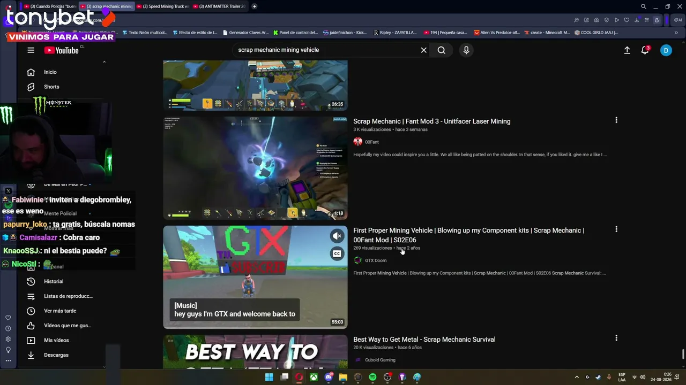This screenshot has height=385, width=686.
Task: Open jaidefinichon Kick bookmark
Action: tap(345, 33)
